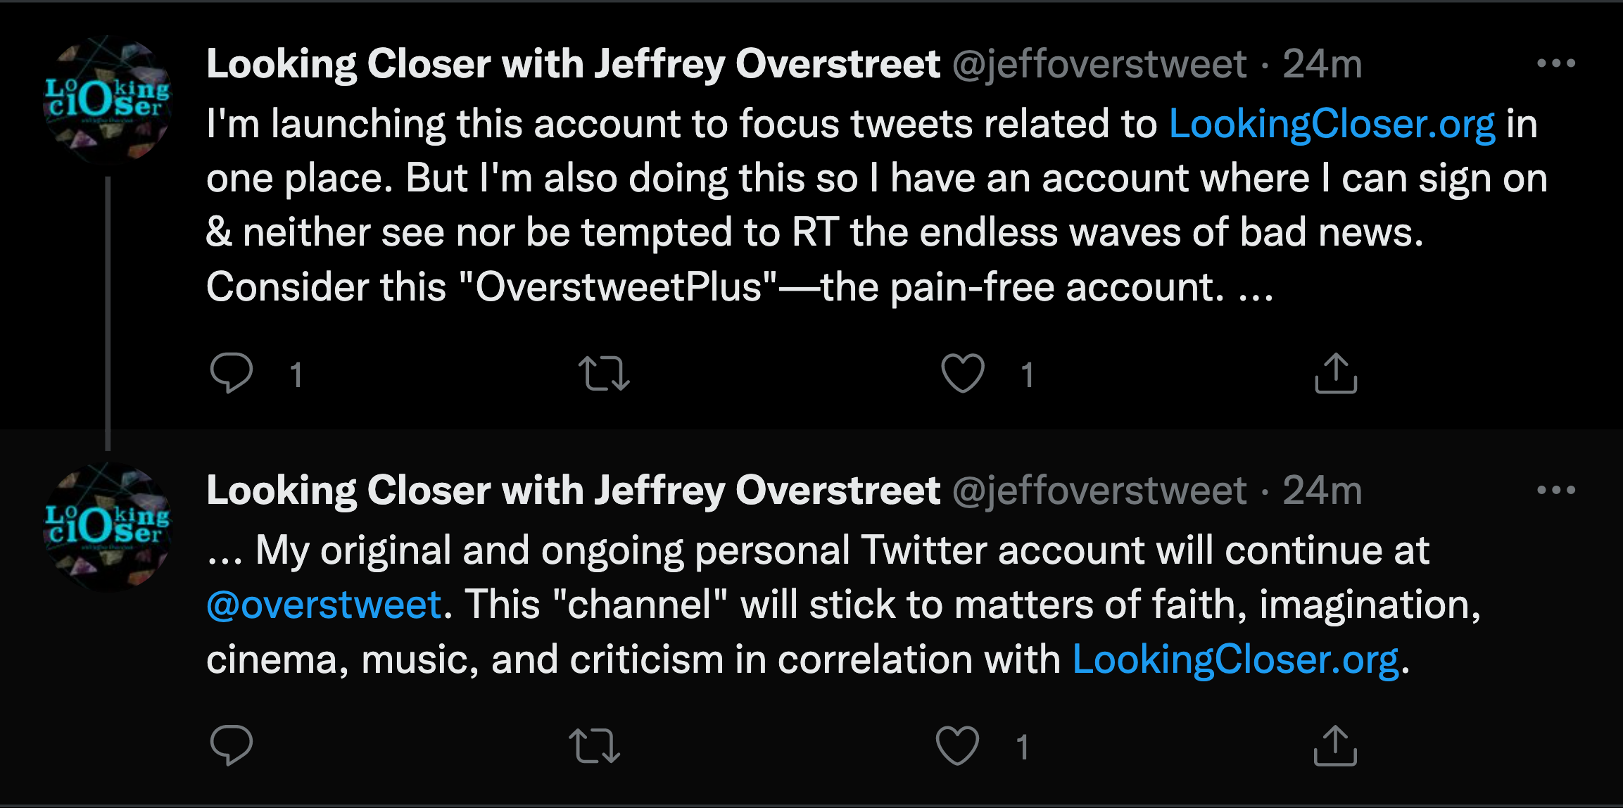Reply to the second tweet
Image resolution: width=1623 pixels, height=808 pixels.
pyautogui.click(x=232, y=745)
